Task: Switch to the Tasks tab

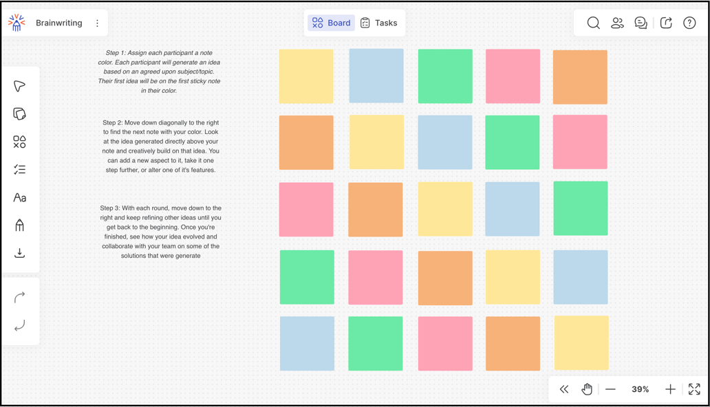Action: coord(379,23)
